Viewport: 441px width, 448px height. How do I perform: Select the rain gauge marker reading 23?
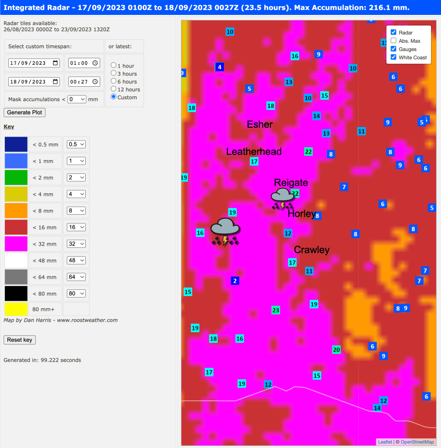[x=276, y=310]
